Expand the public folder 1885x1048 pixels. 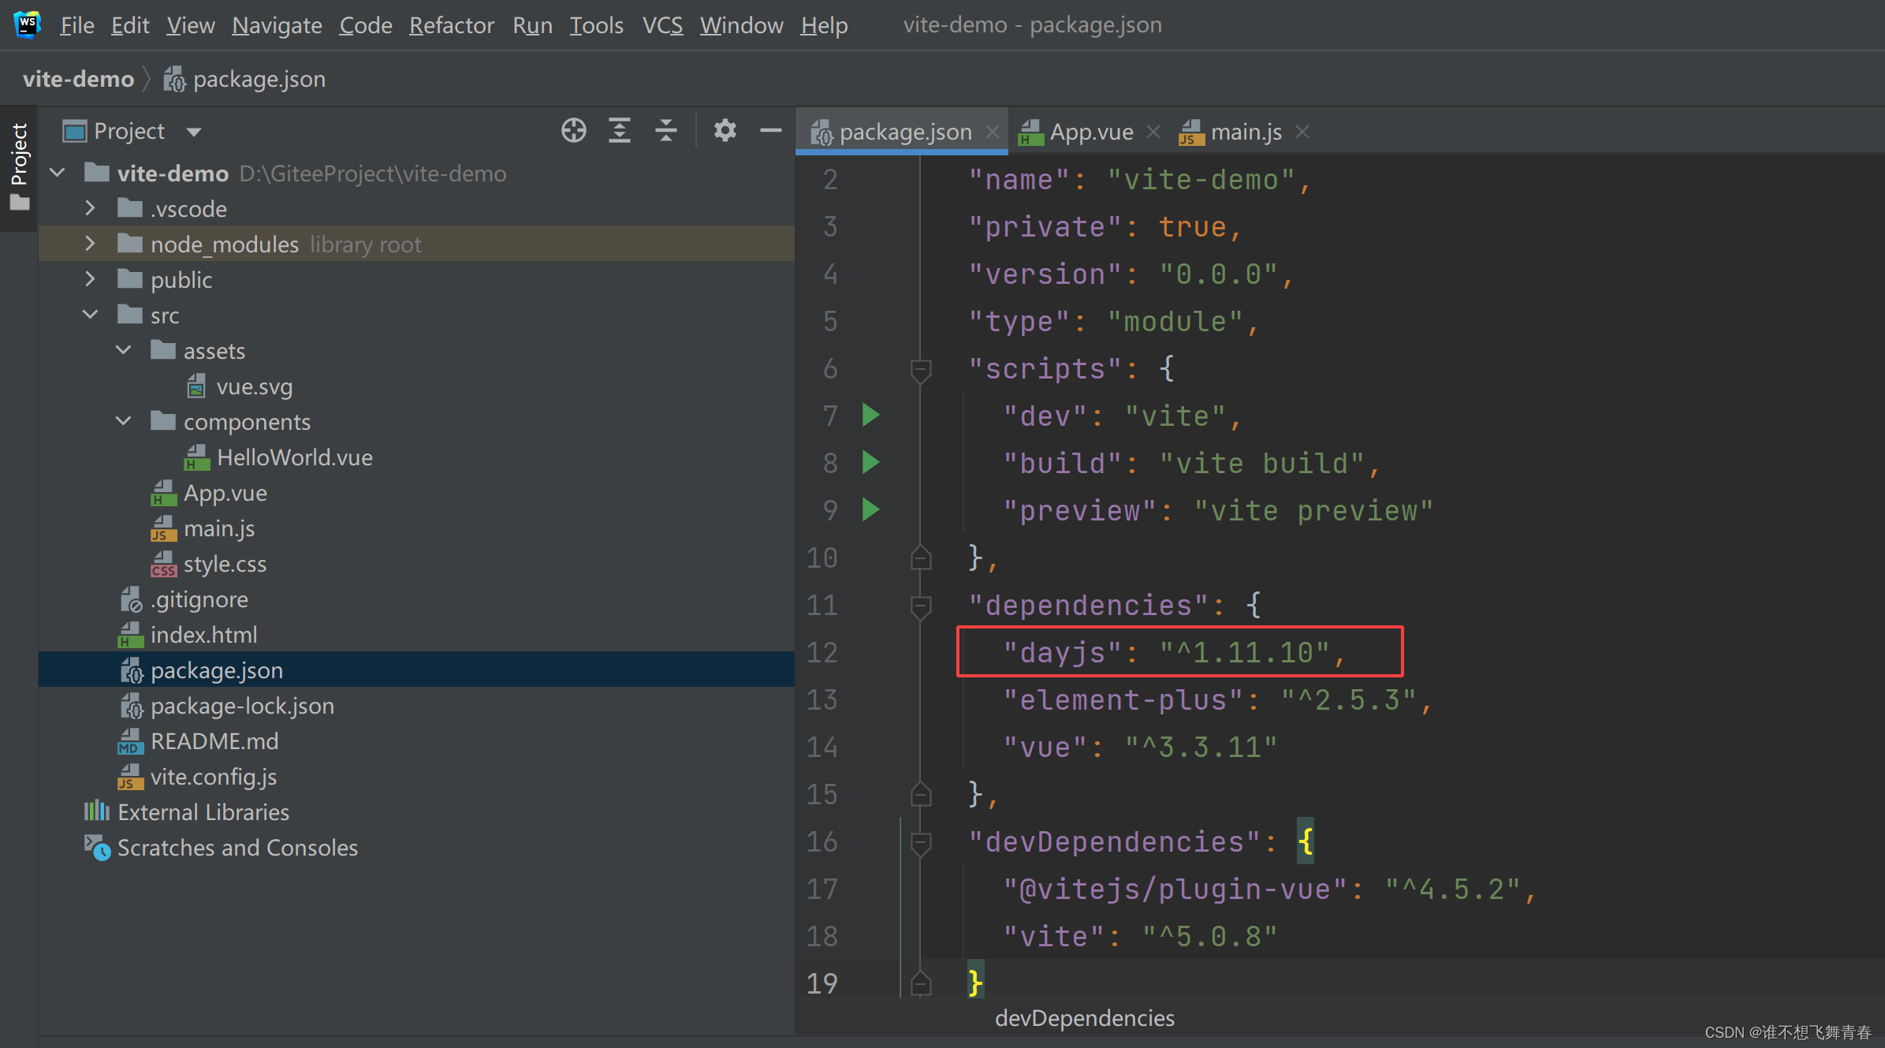(x=90, y=279)
